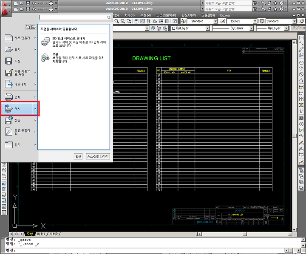306x254 pixels.
Task: Open 닫기 in the application menu
Action: click(x=19, y=145)
